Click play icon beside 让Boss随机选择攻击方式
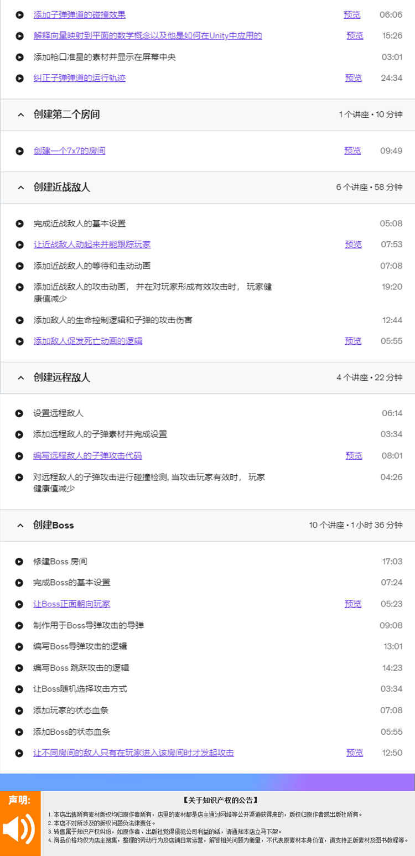Screen dimensions: 415x856 point(20,689)
